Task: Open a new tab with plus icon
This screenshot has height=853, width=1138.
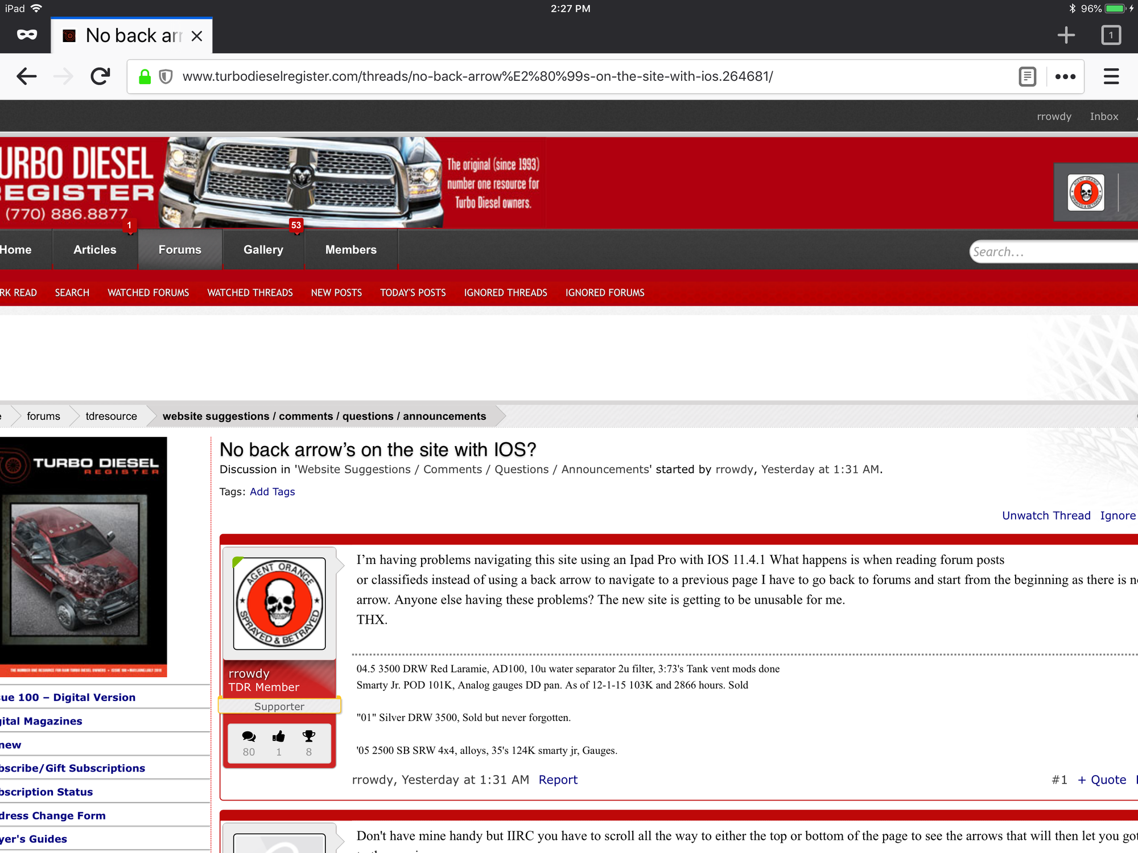Action: pos(1066,35)
